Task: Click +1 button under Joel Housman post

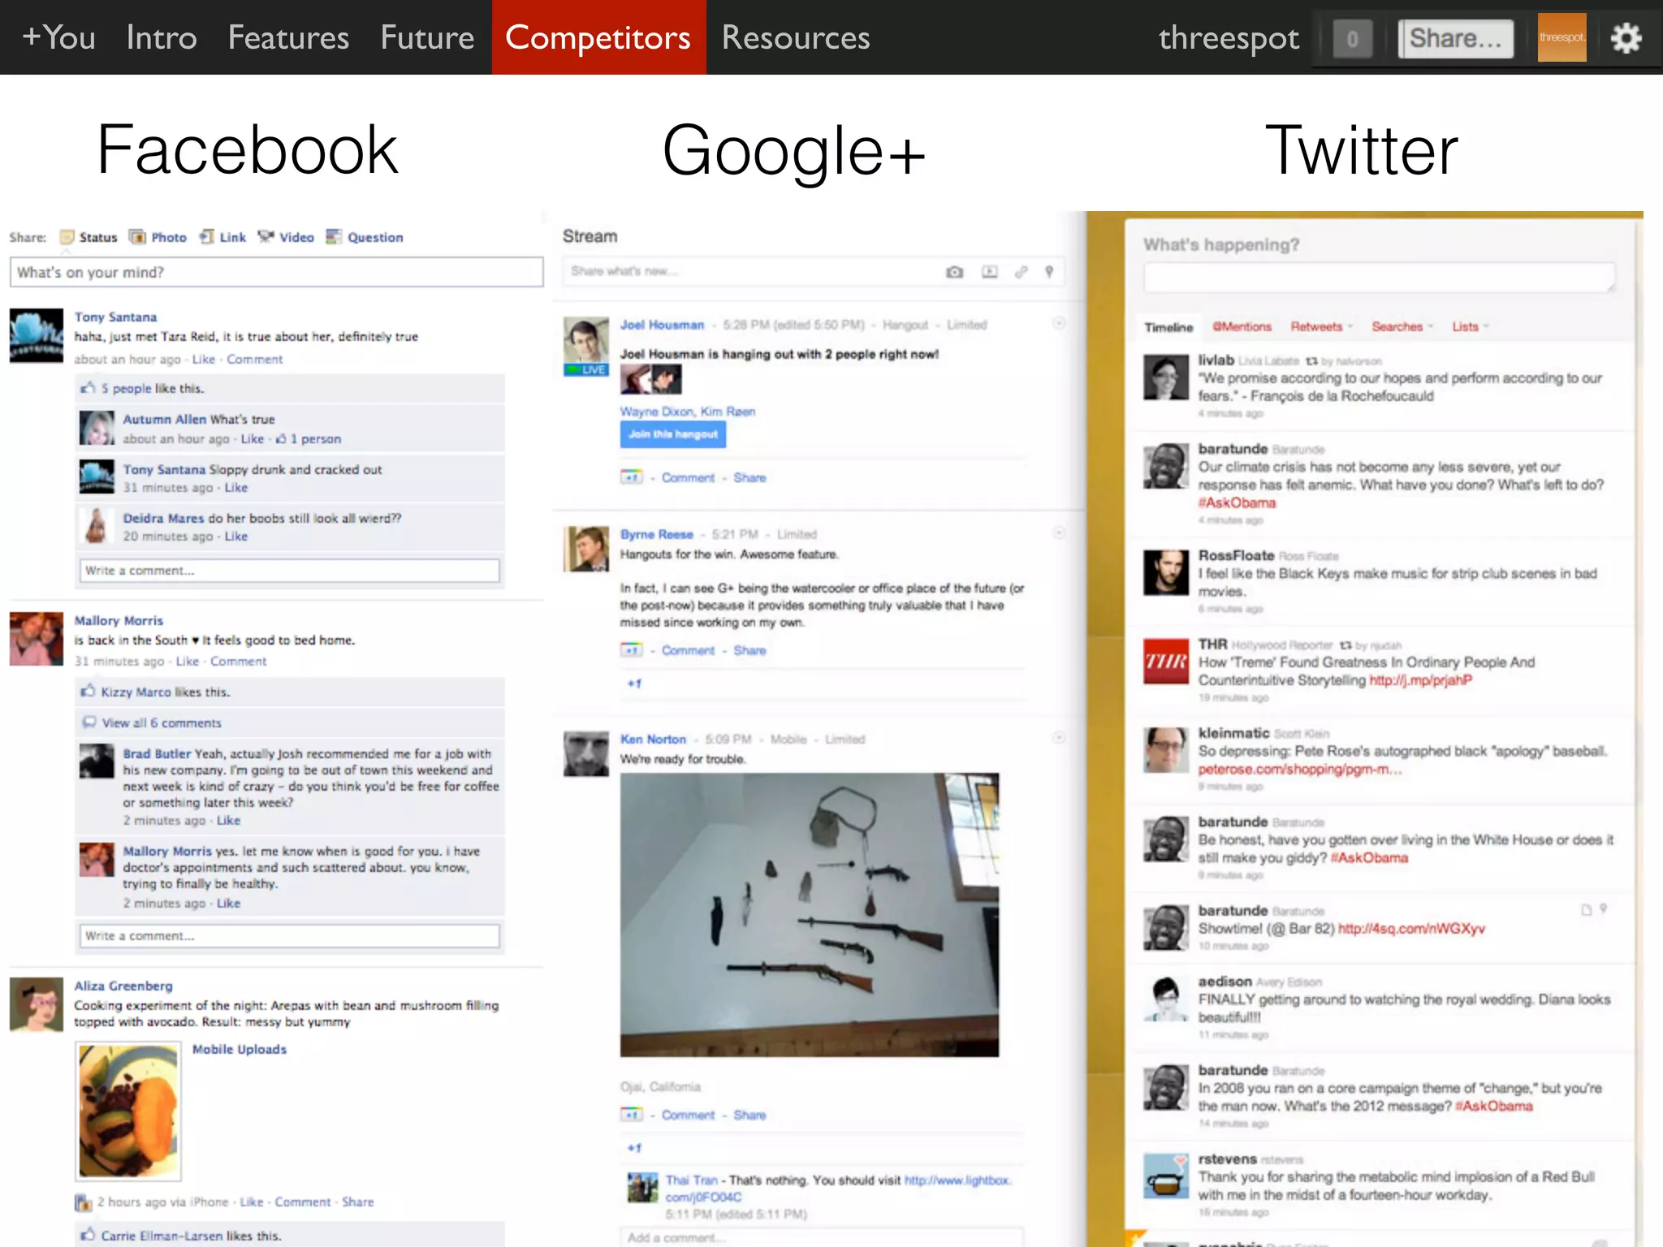Action: pyautogui.click(x=632, y=477)
